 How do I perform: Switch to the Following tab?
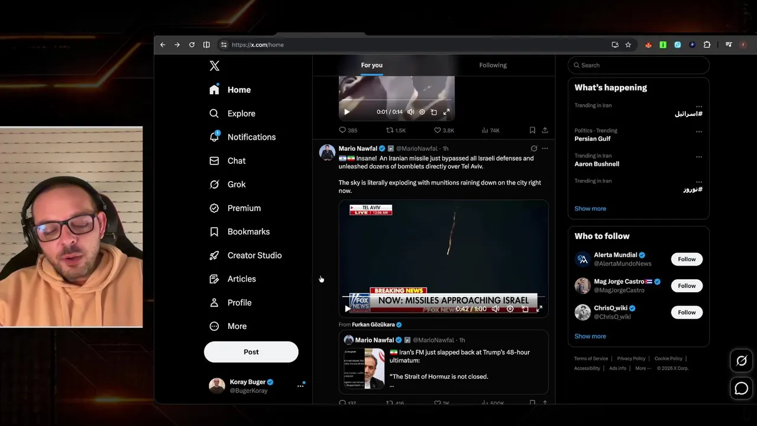click(493, 65)
